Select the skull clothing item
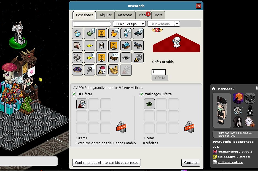Image resolution: width=258 pixels, height=171 pixels. pos(138,58)
